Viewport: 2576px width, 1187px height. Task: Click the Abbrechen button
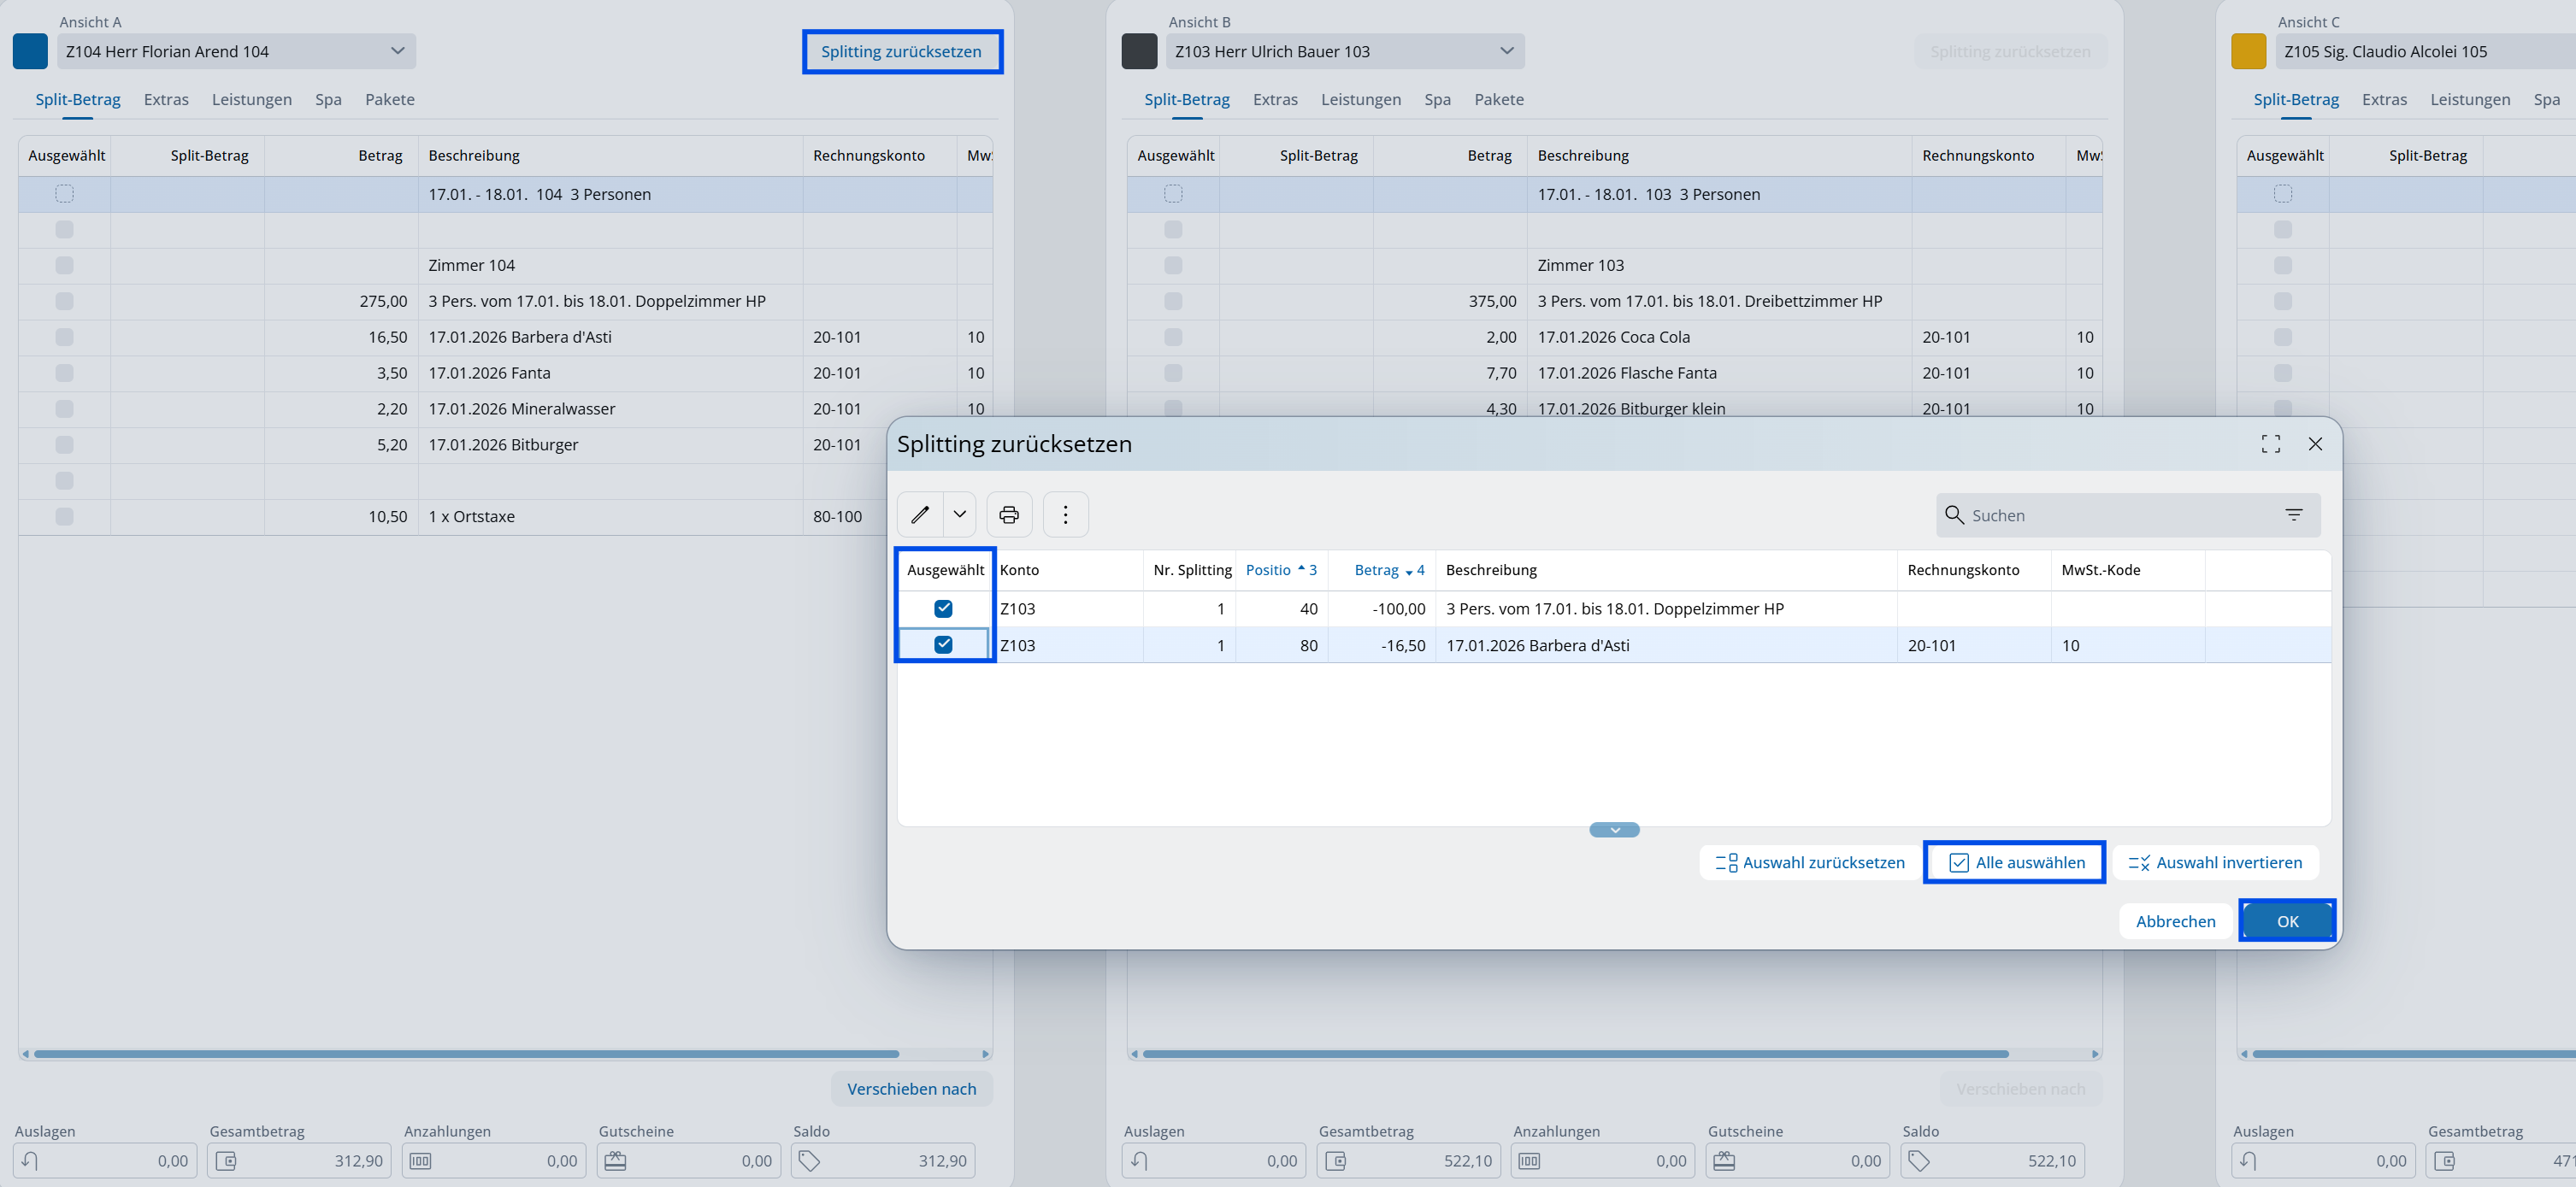click(x=2175, y=921)
